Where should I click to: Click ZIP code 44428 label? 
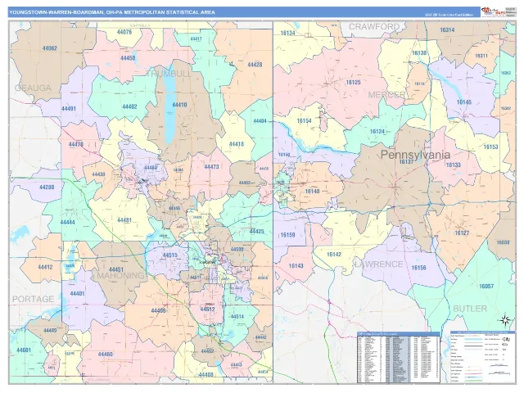255,65
